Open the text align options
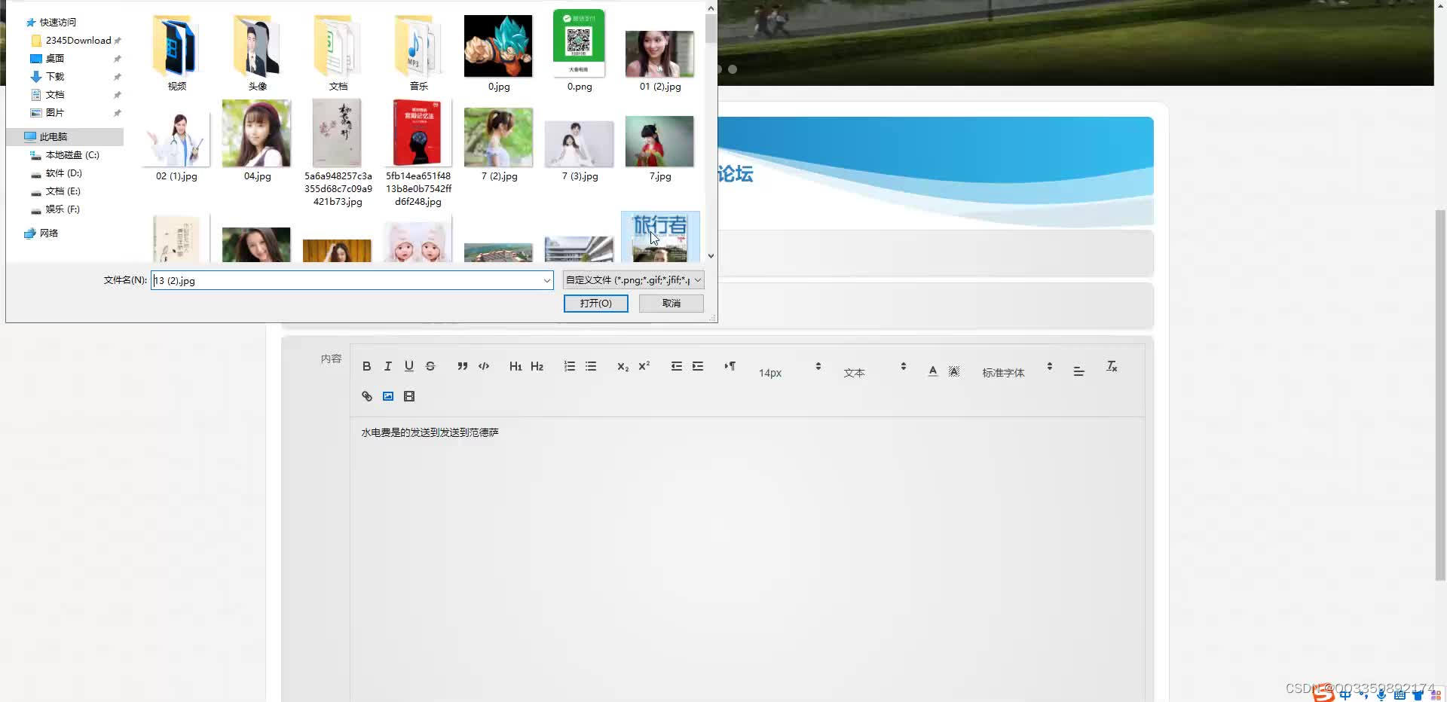The height and width of the screenshot is (702, 1447). pos(1078,372)
